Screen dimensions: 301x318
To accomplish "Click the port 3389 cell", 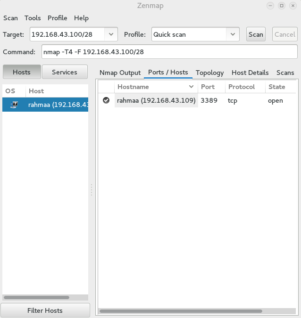I will [209, 100].
